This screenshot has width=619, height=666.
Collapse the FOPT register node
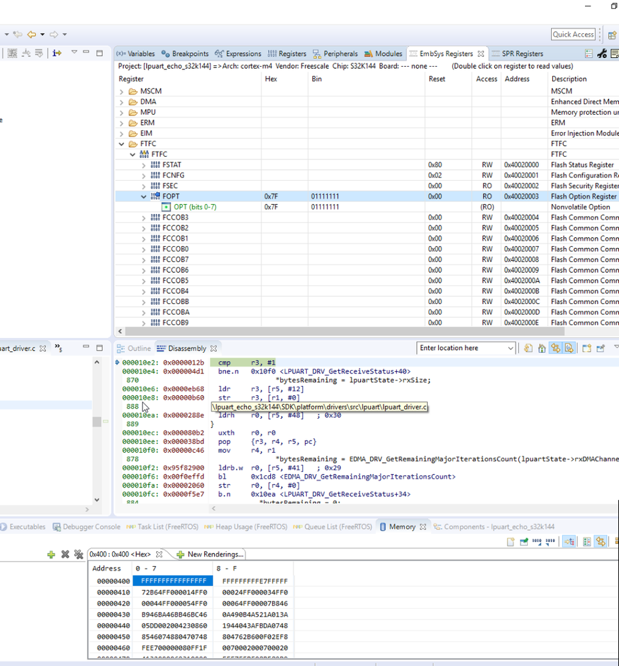pos(144,197)
